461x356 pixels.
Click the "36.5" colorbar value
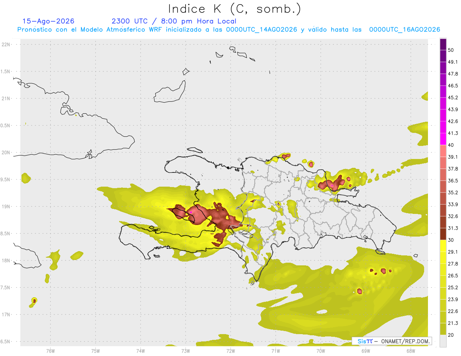(453, 181)
